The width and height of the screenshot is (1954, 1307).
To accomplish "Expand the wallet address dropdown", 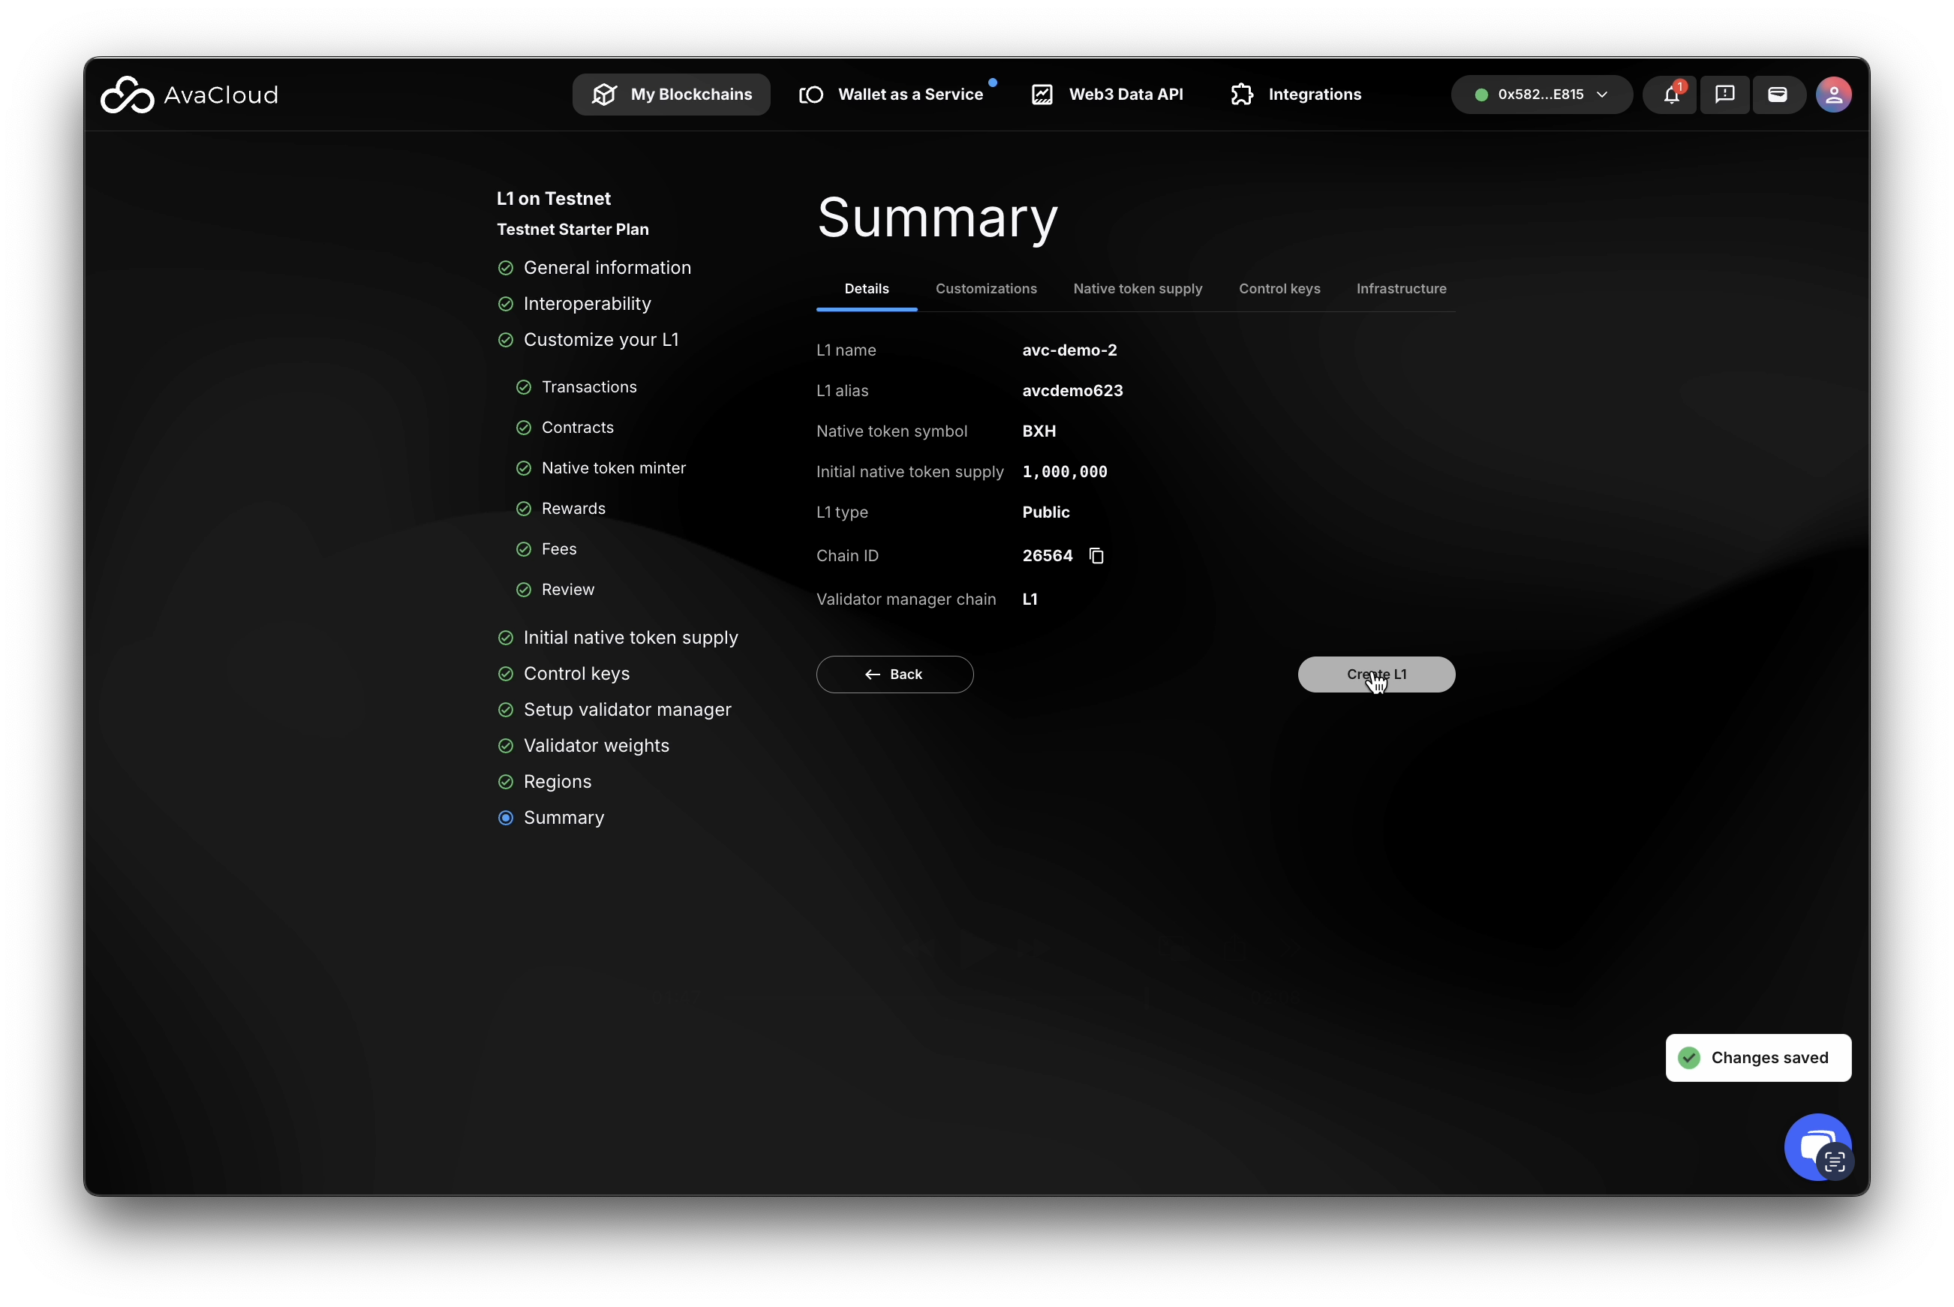I will [1541, 95].
